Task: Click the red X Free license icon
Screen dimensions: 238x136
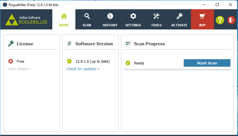Action: (x=11, y=61)
